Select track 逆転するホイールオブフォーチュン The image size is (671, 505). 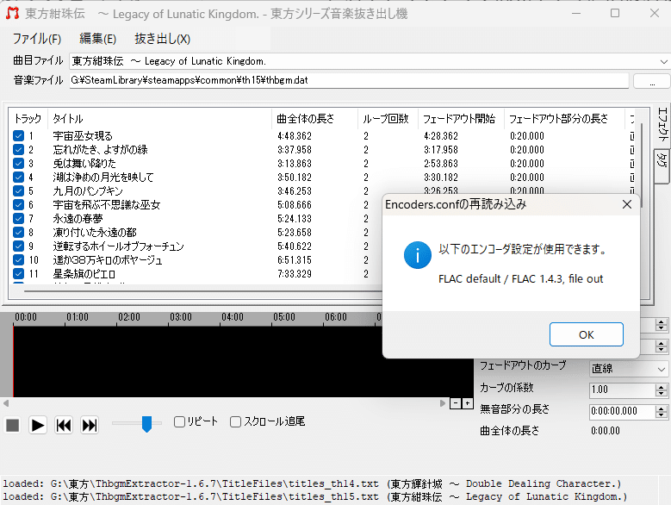119,246
